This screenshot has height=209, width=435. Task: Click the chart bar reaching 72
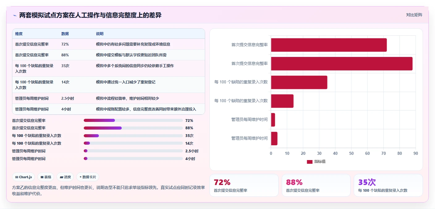329,45
